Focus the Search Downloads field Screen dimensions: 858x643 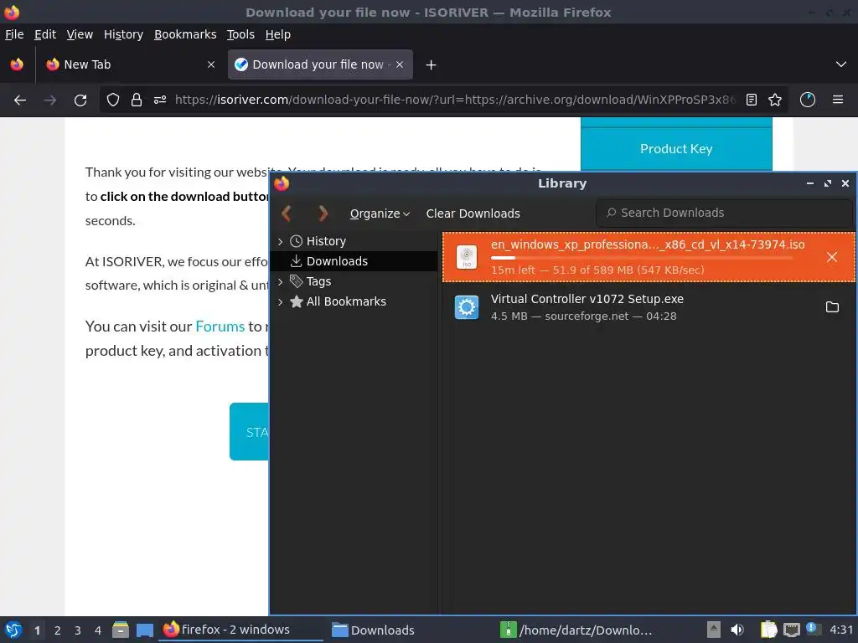coord(724,213)
